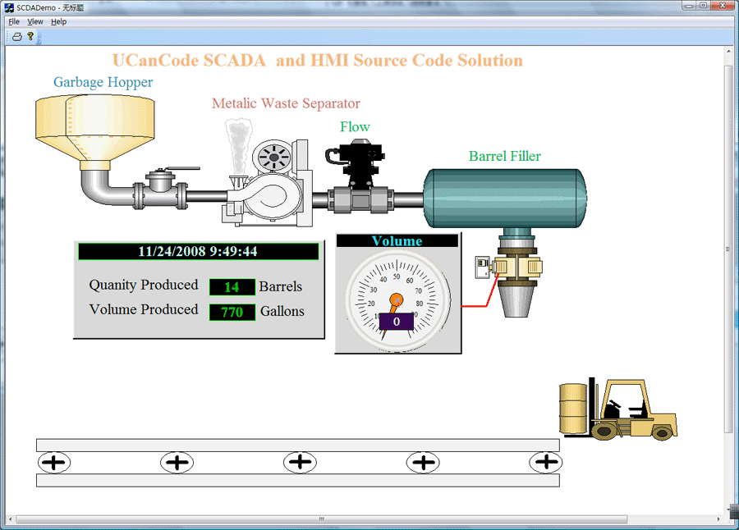Click the Help question mark icon
The height and width of the screenshot is (530, 739).
click(x=30, y=36)
